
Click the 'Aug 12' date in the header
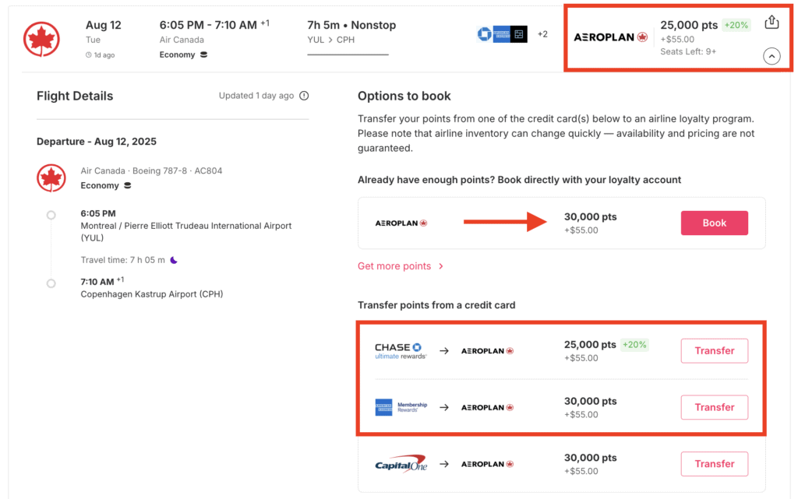point(104,25)
